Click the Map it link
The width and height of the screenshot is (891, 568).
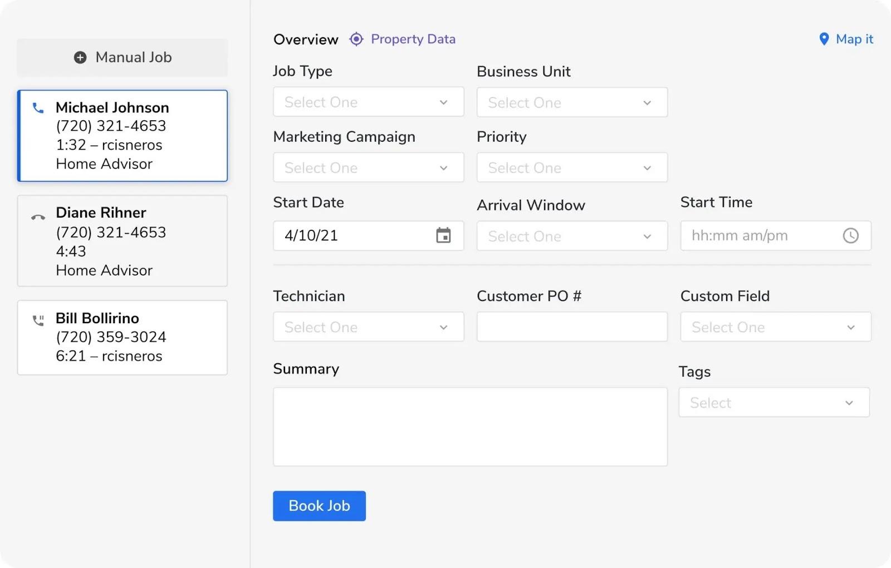854,39
